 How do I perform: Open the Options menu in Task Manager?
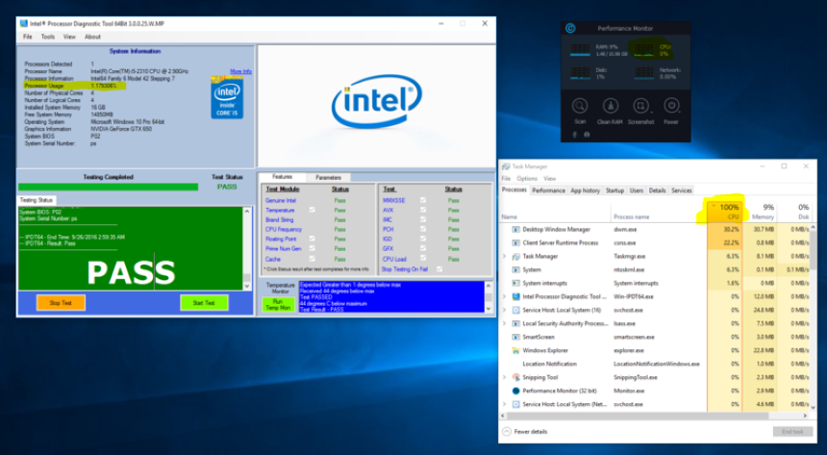[527, 178]
